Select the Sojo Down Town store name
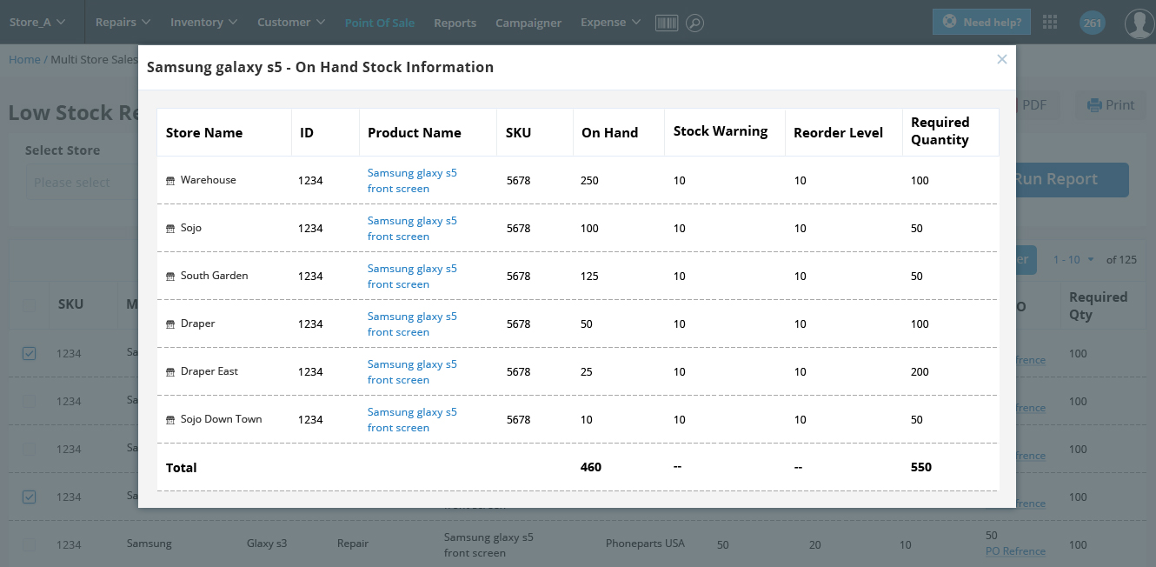Screen dimensions: 1156x567 click(222, 419)
